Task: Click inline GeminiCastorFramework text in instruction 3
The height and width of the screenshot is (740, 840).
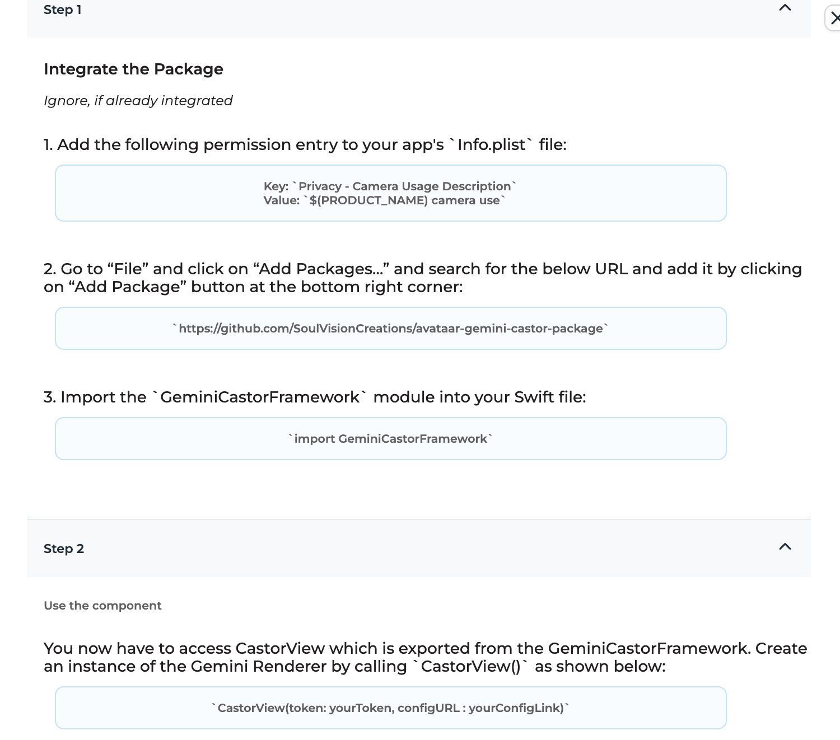Action: 260,397
